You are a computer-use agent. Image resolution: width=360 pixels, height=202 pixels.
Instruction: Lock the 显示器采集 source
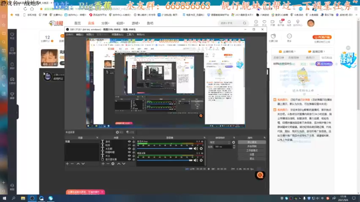134,159
